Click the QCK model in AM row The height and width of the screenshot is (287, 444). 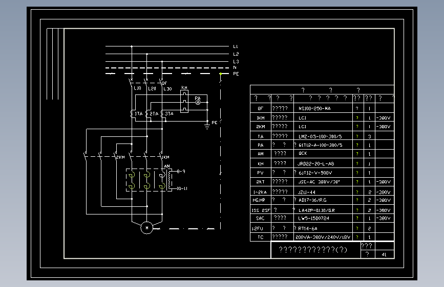303,153
